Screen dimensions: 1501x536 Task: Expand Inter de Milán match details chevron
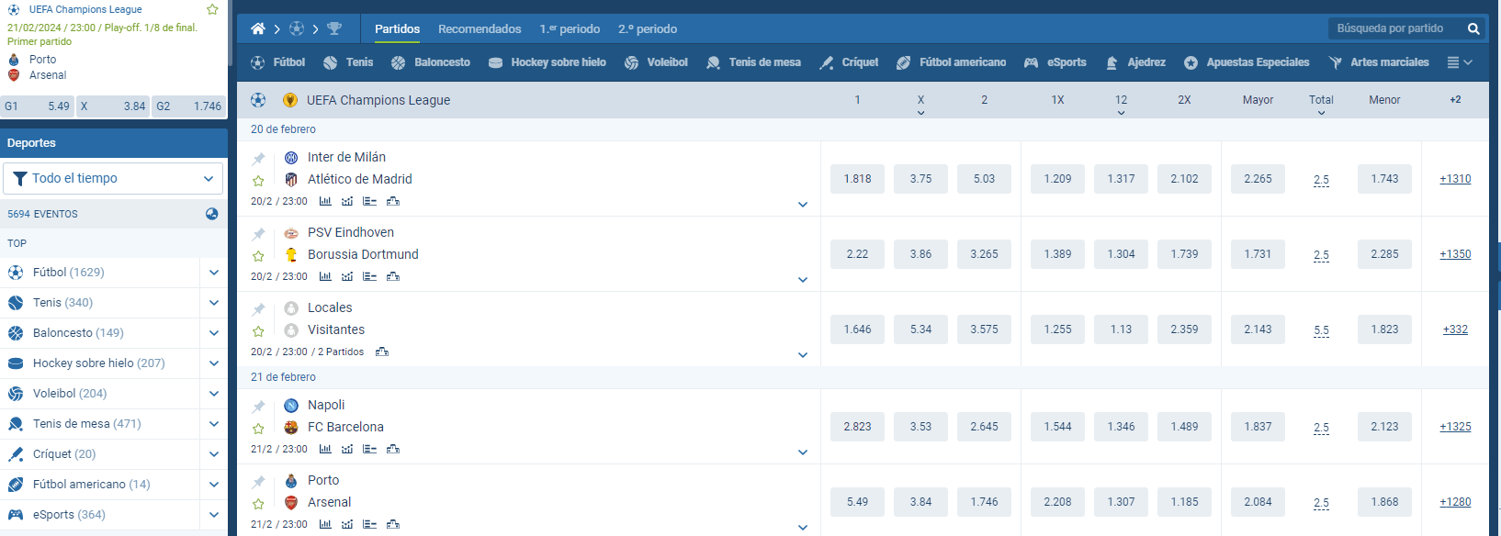[x=803, y=205]
